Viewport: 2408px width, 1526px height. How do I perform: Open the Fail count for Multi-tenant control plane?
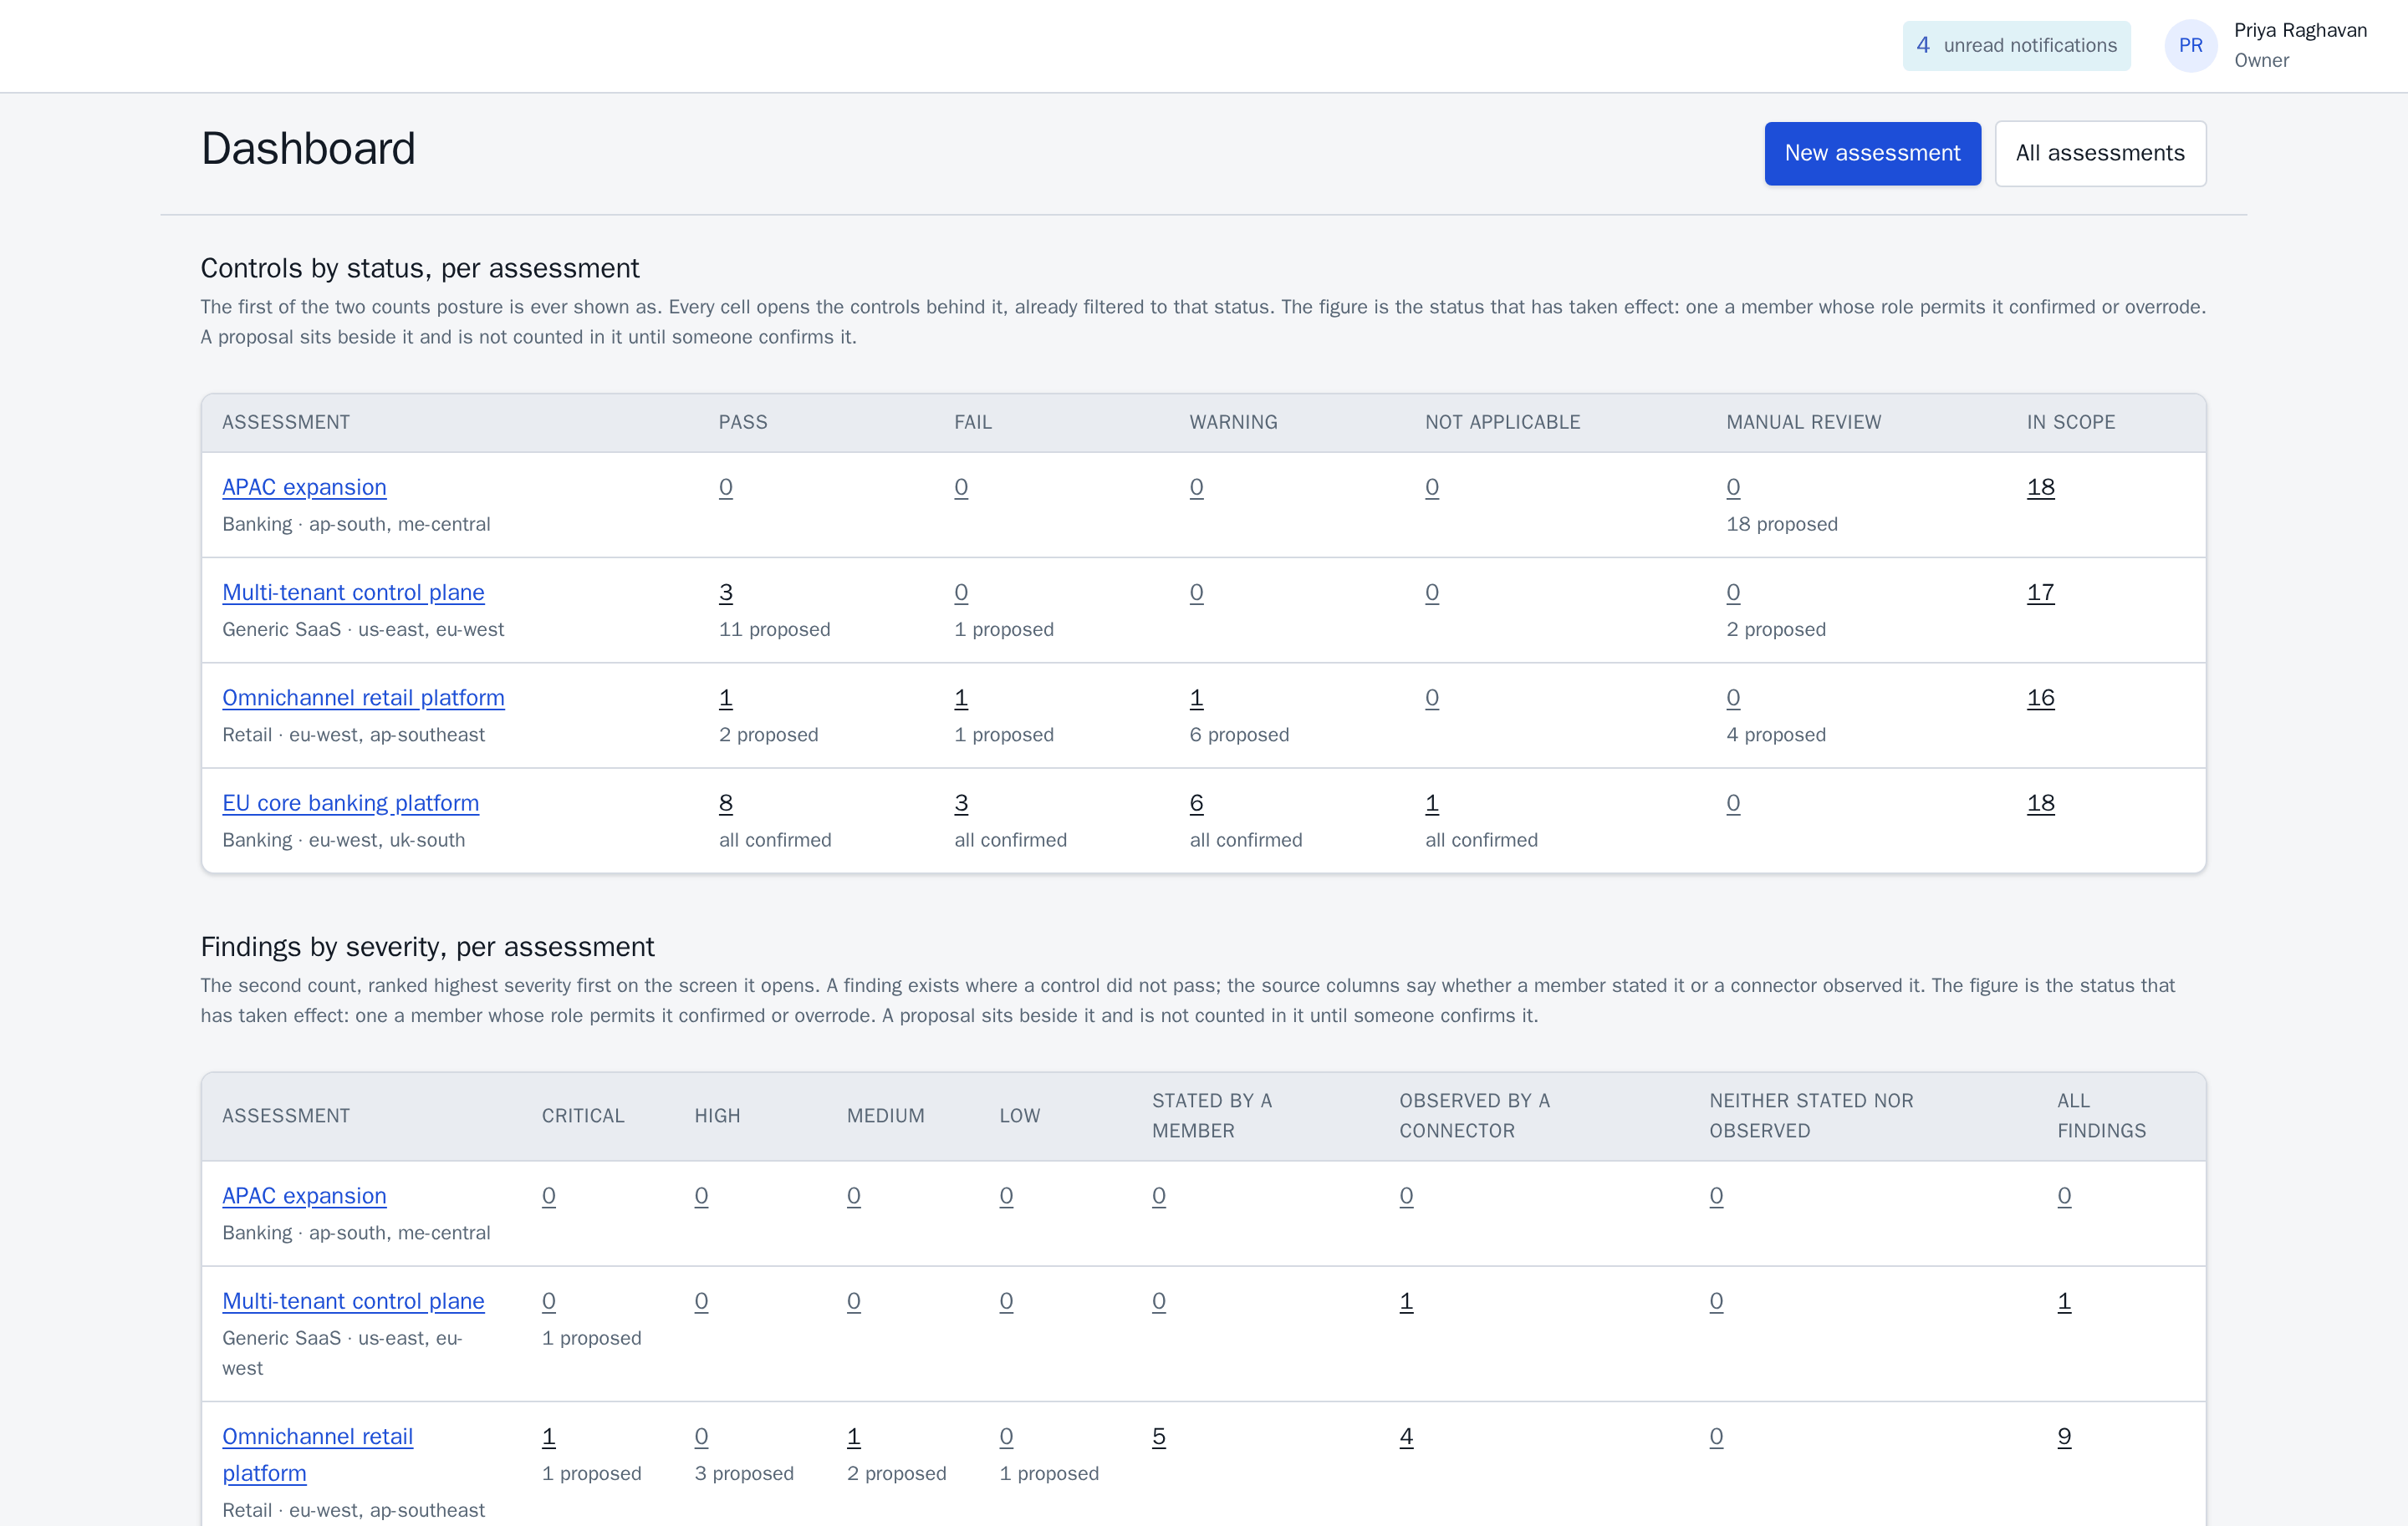[x=961, y=592]
